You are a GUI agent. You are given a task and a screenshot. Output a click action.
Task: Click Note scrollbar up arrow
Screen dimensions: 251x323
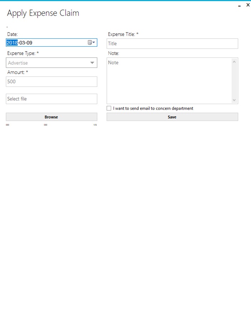point(234,62)
